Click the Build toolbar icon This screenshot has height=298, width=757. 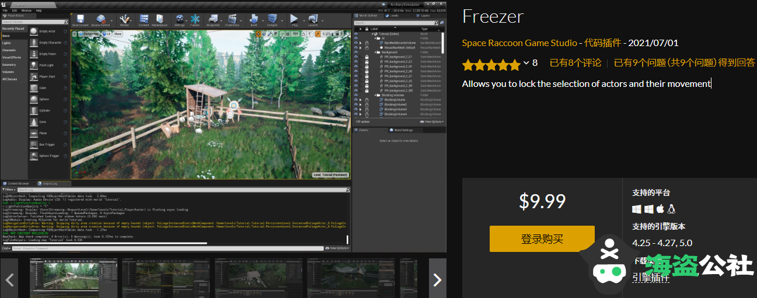253,20
